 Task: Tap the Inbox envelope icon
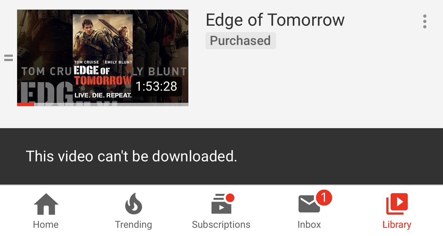coord(309,204)
